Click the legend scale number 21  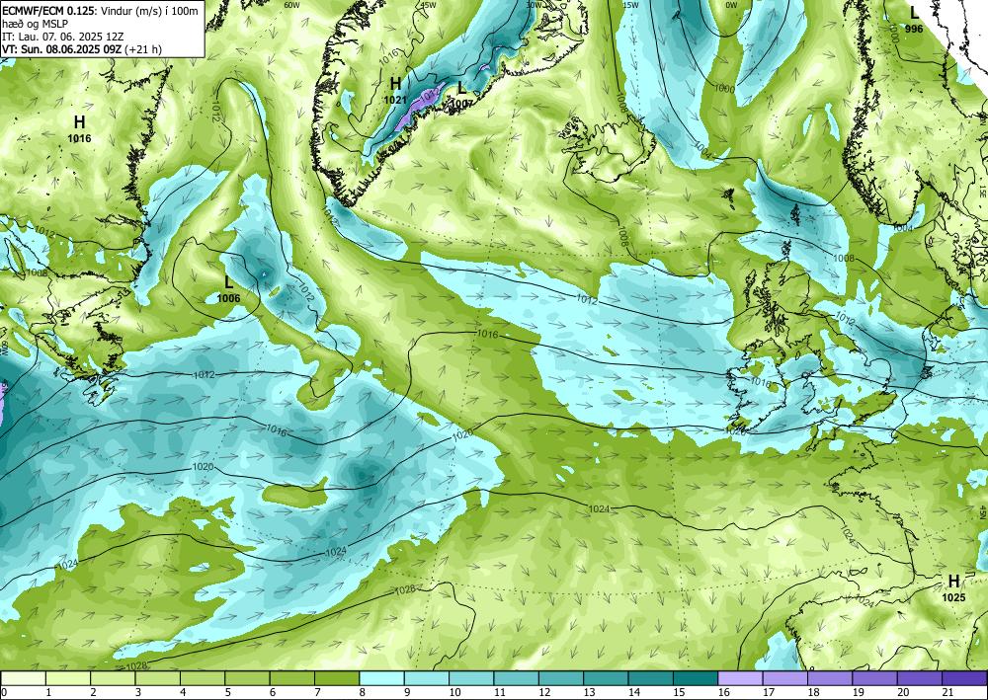tap(948, 692)
